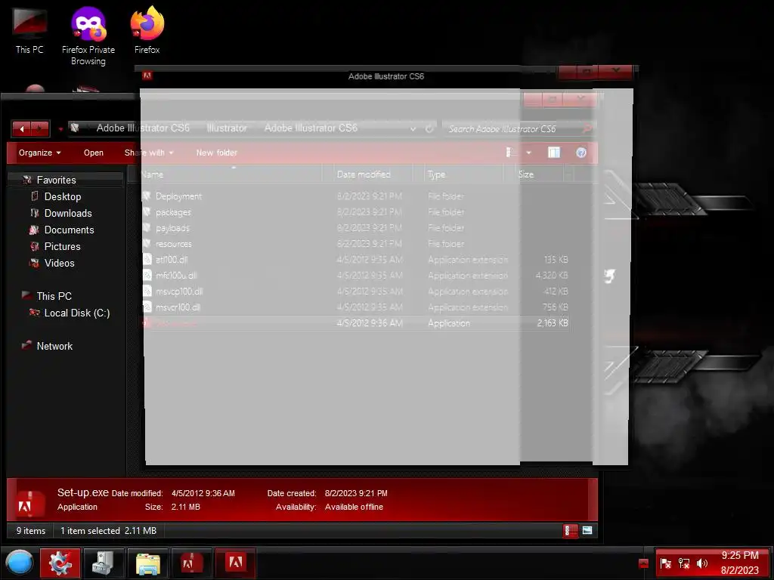Click the Name column header

230,174
